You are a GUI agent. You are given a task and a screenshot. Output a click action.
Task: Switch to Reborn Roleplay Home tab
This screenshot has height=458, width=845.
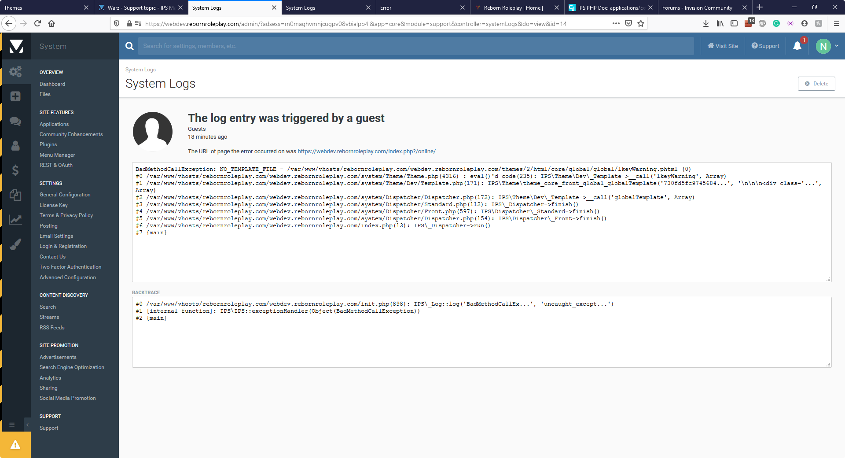click(517, 7)
